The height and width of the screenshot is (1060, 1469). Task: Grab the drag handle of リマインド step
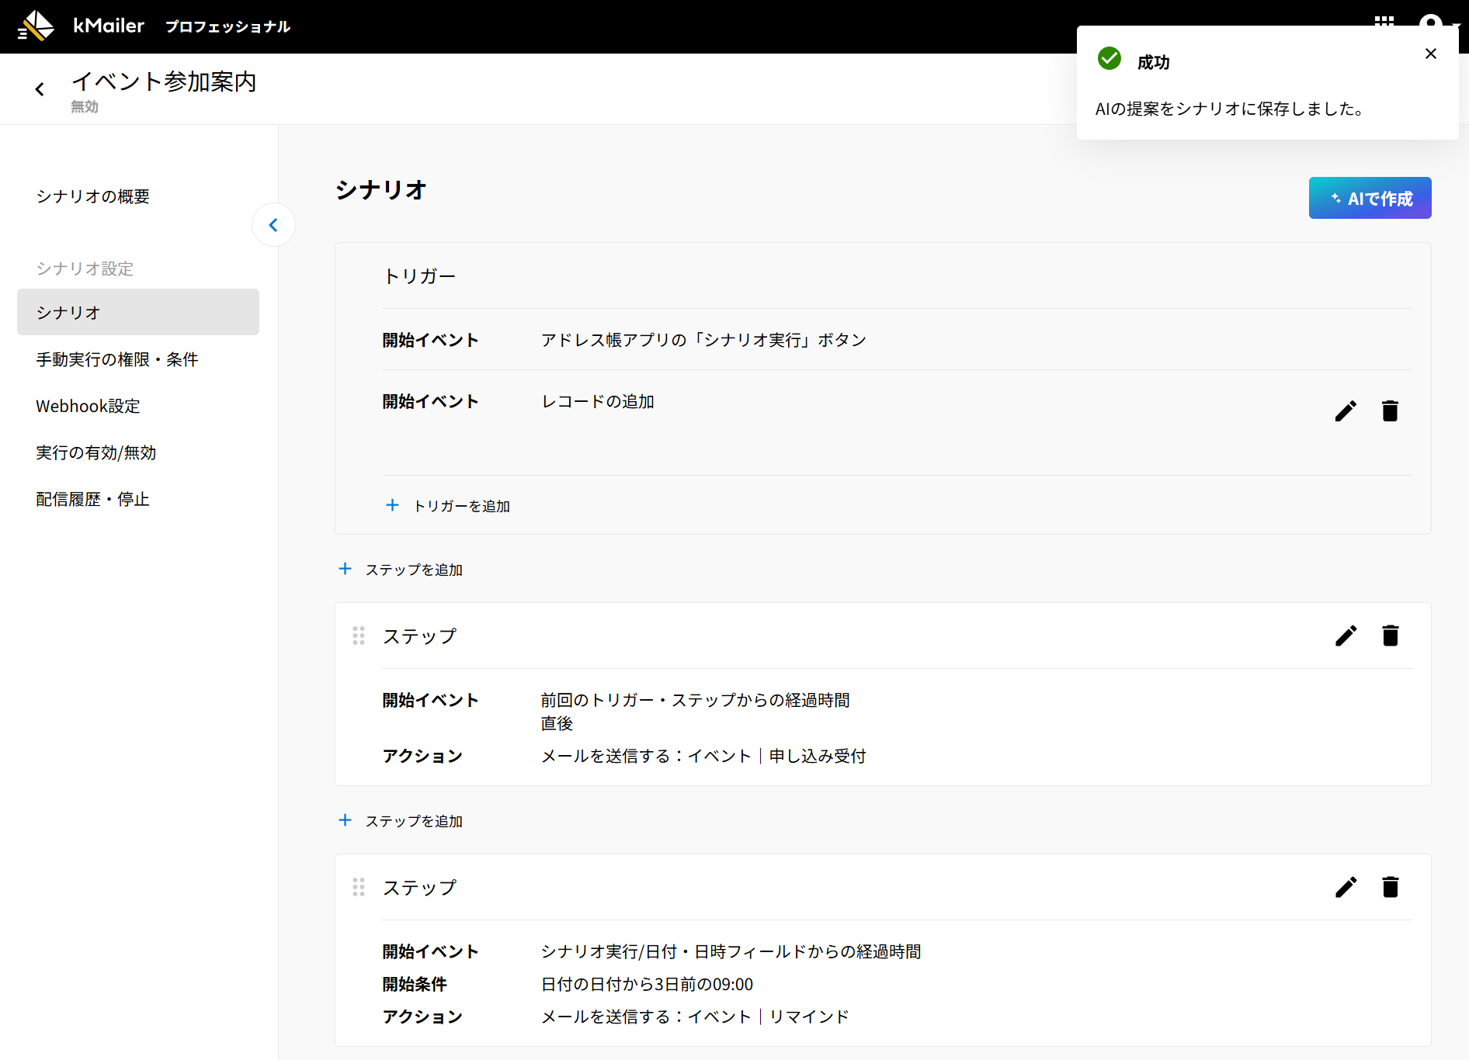[359, 887]
